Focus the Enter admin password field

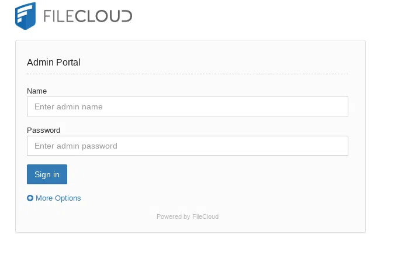click(187, 146)
